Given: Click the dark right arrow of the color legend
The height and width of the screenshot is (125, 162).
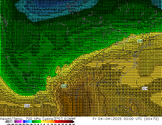Looking at the screenshot, I should pos(74,122).
